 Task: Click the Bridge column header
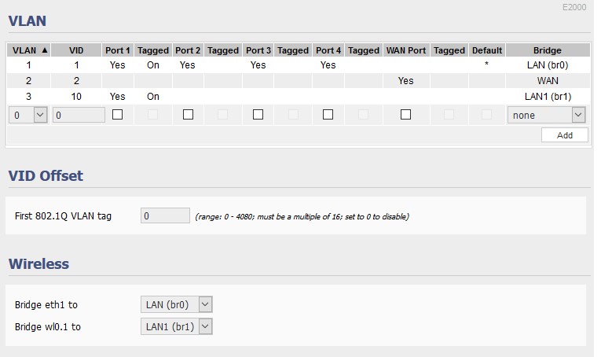pyautogui.click(x=548, y=50)
